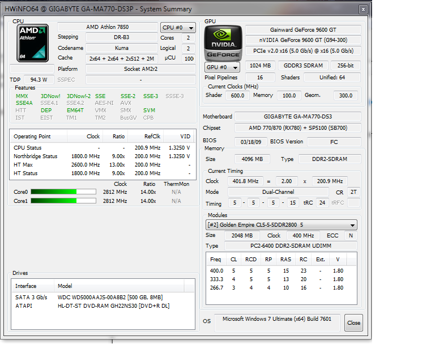Select the HT Max row
This screenshot has width=435, height=348.
[103, 165]
